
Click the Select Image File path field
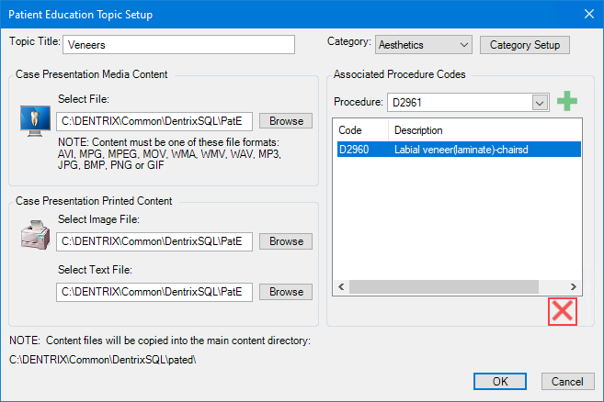click(154, 241)
